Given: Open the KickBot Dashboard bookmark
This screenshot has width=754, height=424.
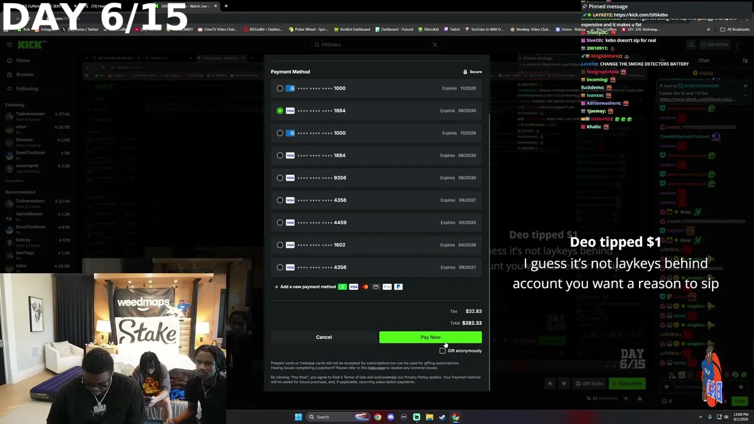Looking at the screenshot, I should 352,29.
